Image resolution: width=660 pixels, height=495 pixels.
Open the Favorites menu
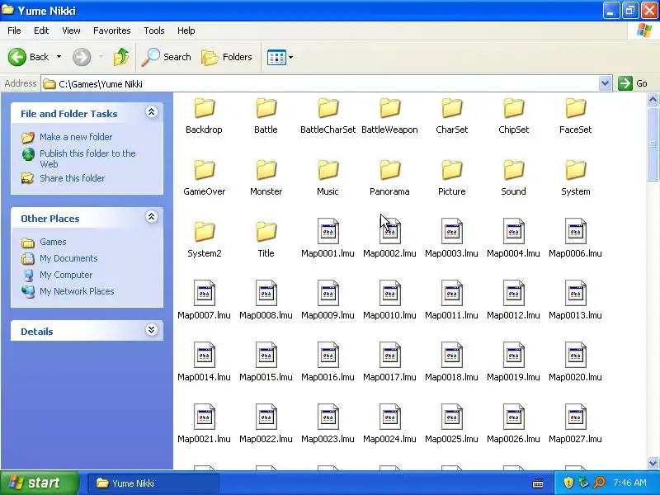point(112,31)
